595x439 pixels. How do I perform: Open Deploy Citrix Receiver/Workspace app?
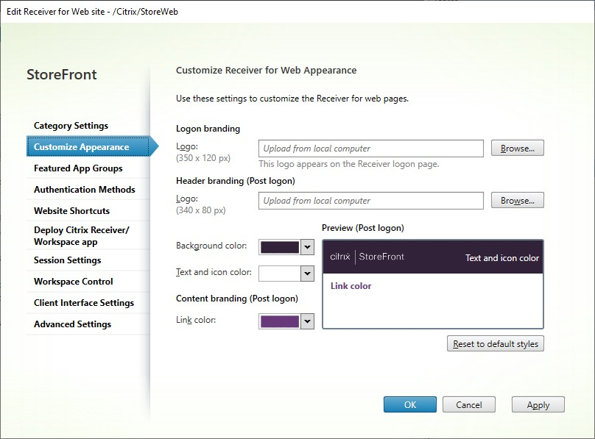click(81, 236)
